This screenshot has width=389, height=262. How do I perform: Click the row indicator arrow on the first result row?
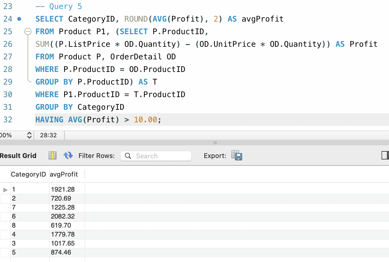[x=5, y=189]
